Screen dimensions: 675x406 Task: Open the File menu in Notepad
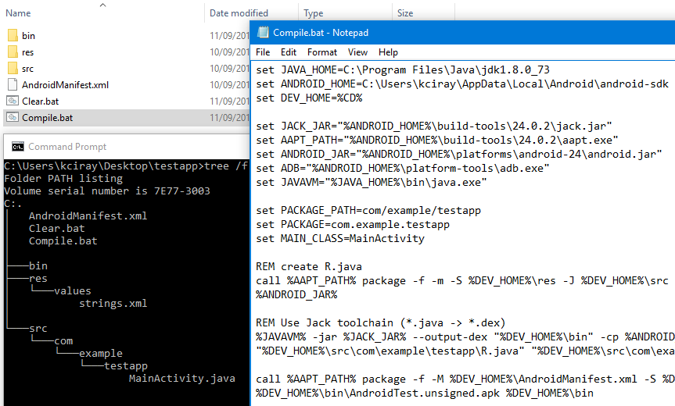263,52
